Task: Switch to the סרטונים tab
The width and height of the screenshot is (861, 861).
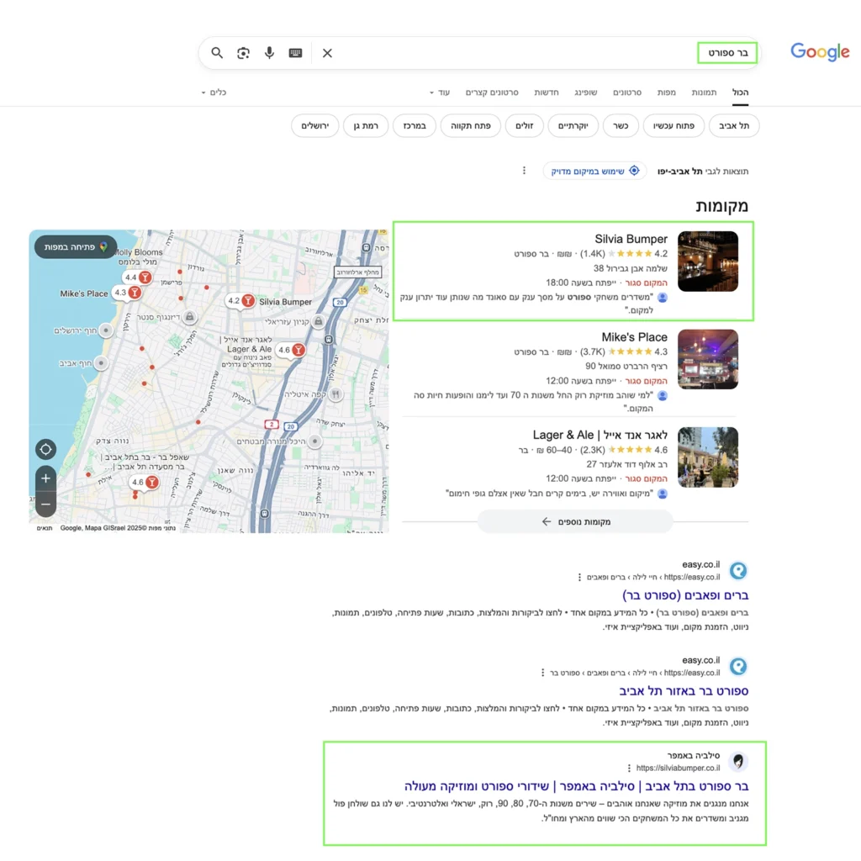Action: [627, 92]
